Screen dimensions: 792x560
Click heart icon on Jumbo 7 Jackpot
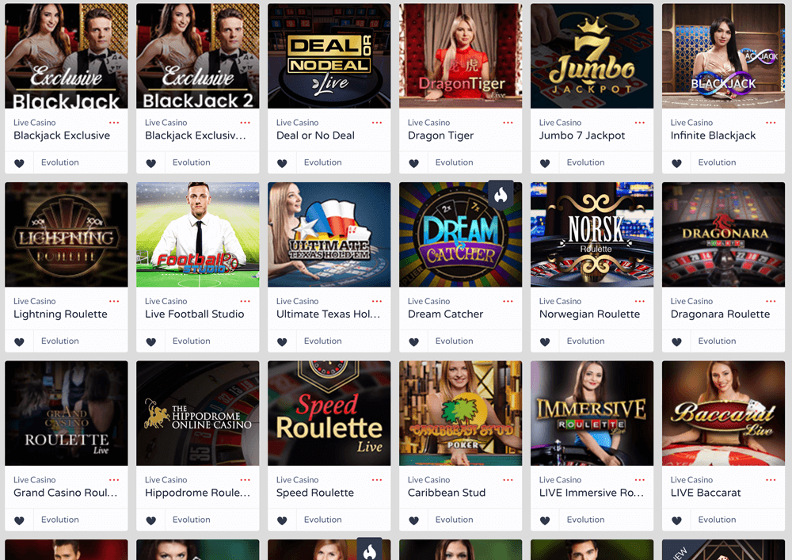(545, 163)
